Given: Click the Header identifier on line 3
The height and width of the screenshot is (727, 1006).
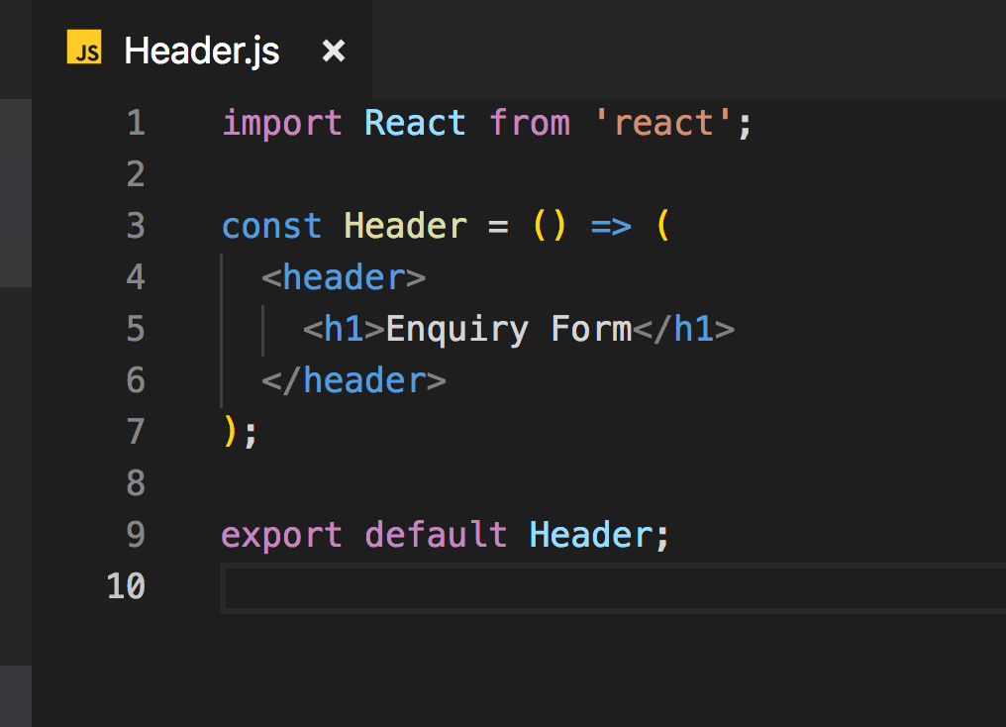Looking at the screenshot, I should (404, 226).
